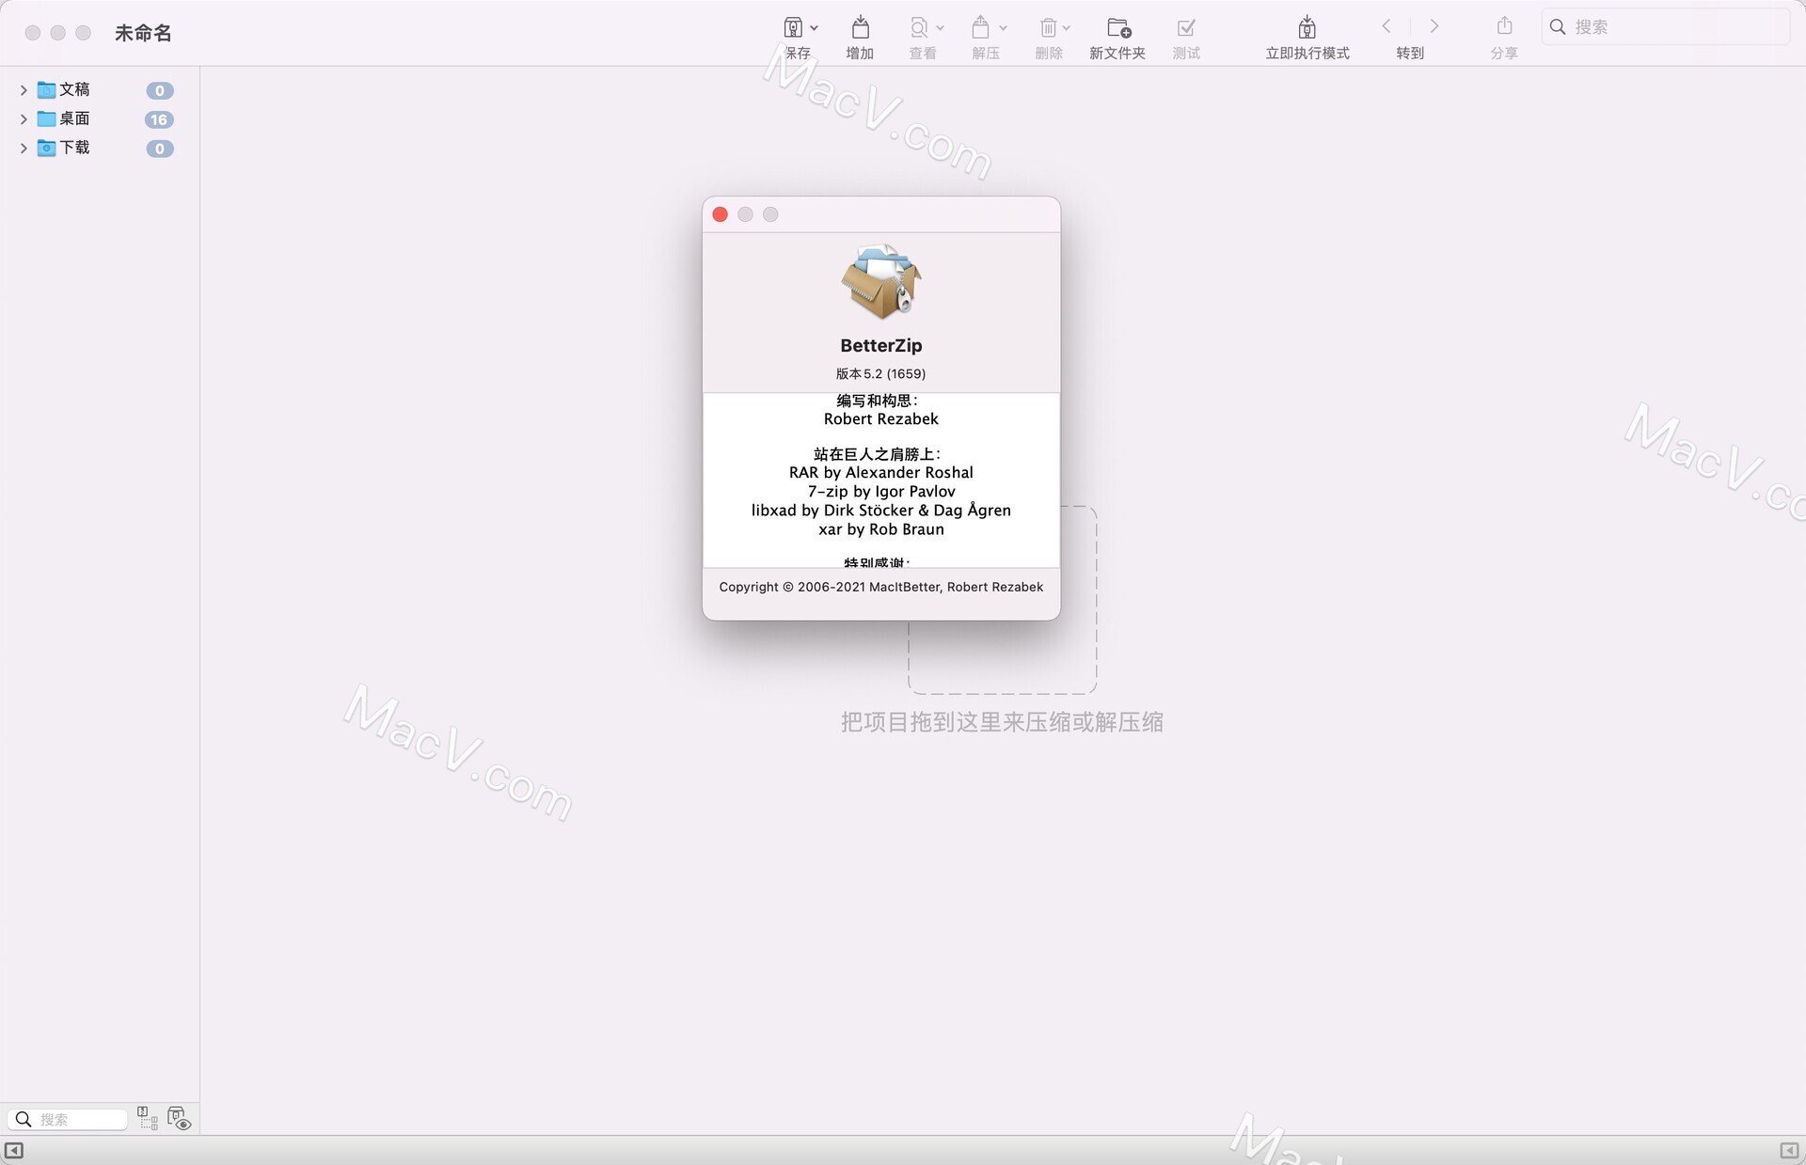Click the 未命名 window title

[143, 33]
